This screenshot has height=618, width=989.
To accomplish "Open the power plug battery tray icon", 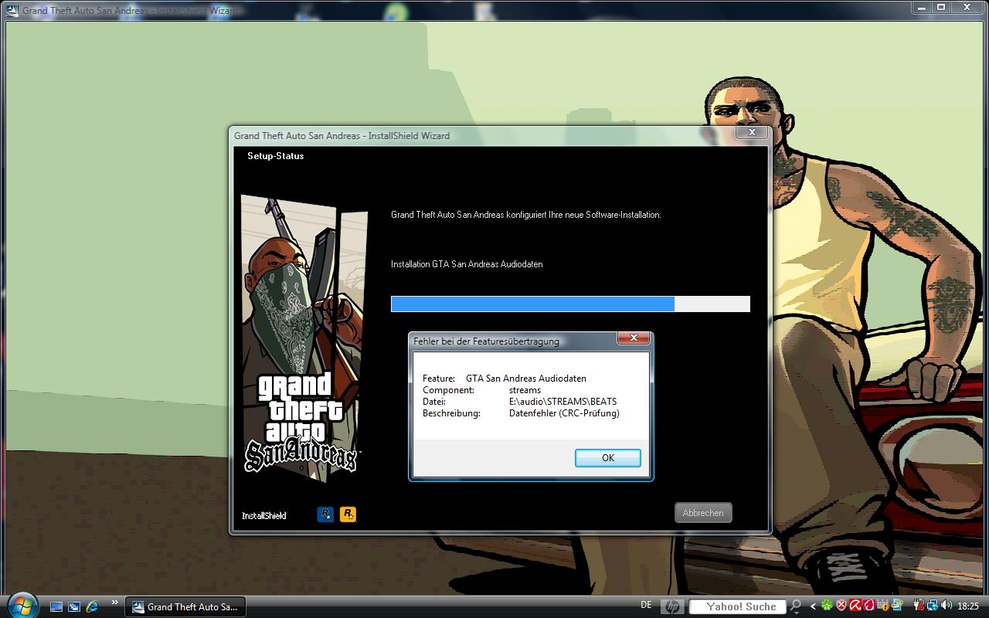I will 919,606.
